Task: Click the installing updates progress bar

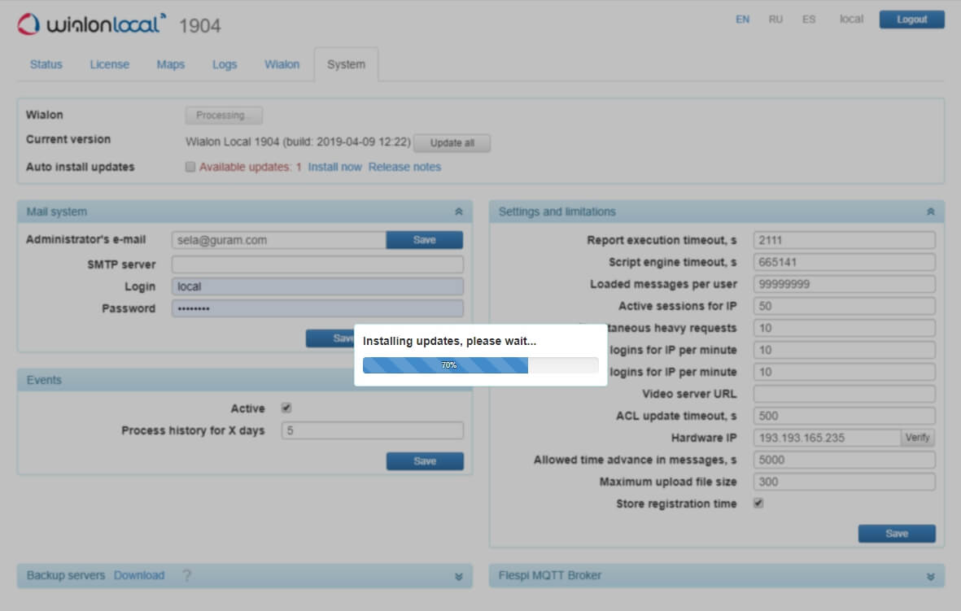Action: coord(479,364)
